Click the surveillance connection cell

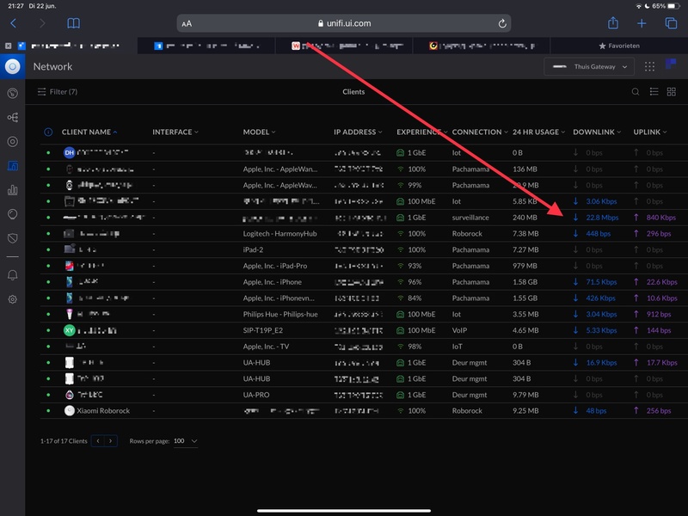(470, 218)
